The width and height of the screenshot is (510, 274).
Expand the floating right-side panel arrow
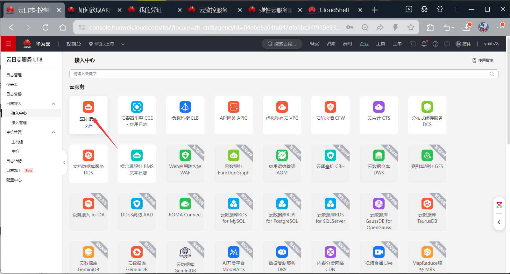point(499,222)
